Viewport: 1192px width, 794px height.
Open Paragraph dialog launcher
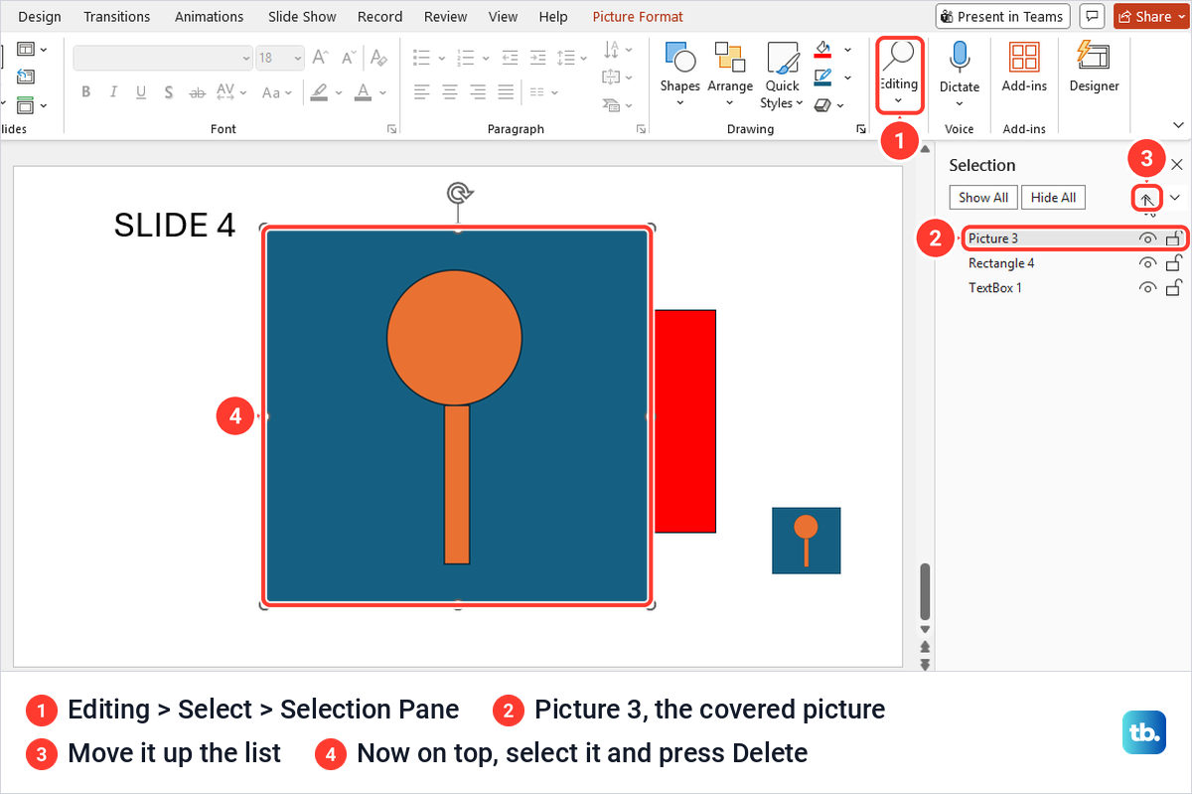[642, 129]
